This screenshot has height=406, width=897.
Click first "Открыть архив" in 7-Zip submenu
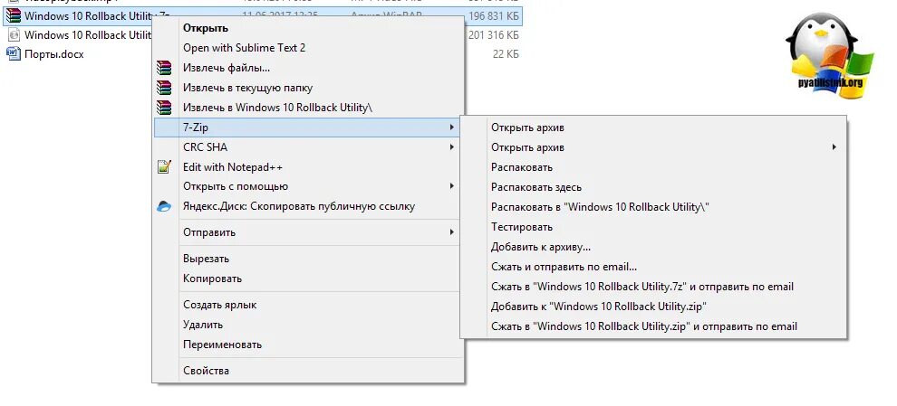click(653, 127)
